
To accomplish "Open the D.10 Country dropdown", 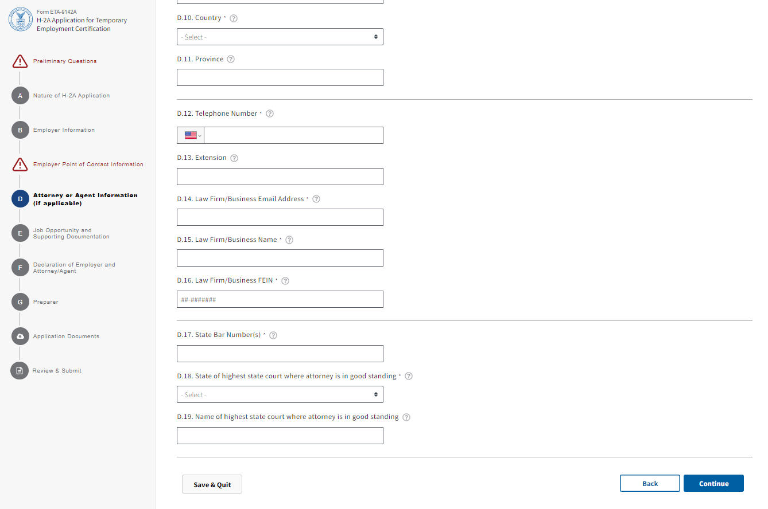I will pyautogui.click(x=280, y=37).
